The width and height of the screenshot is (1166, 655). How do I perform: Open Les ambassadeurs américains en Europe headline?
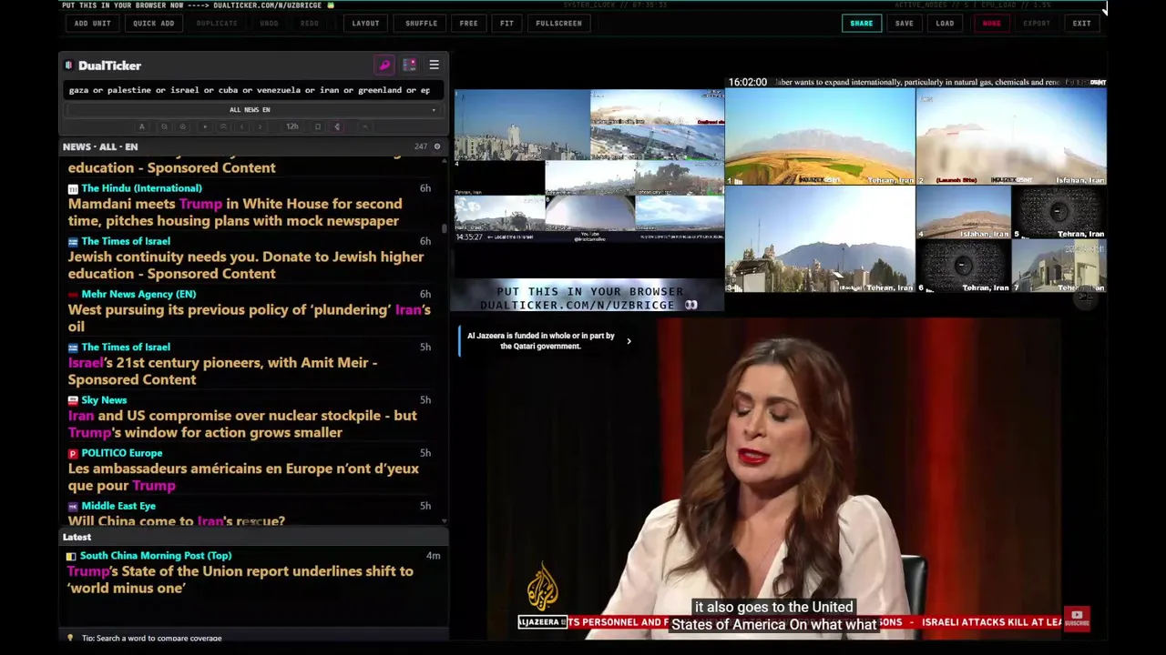[x=243, y=477]
